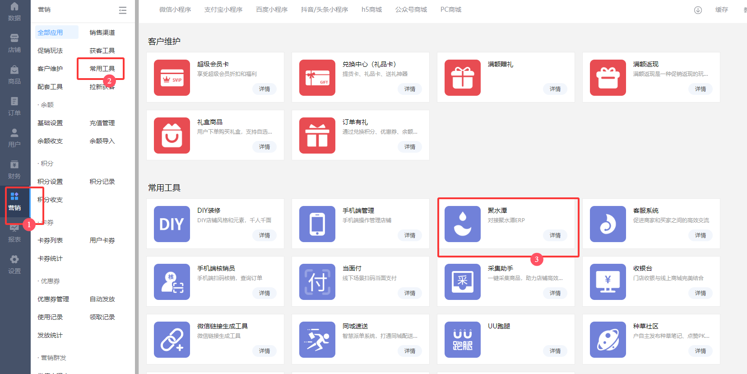Open the 聚水潭 water drop icon

[463, 224]
